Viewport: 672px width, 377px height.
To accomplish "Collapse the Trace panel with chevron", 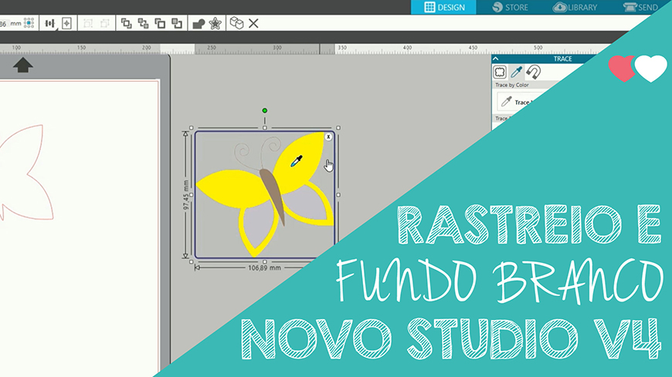I will [496, 59].
